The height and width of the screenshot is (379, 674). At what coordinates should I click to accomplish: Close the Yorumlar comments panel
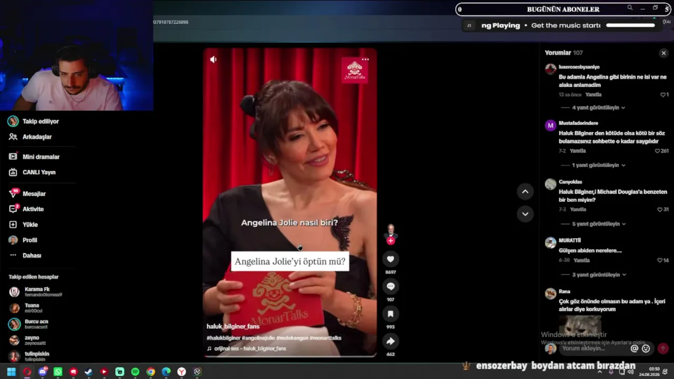[x=663, y=53]
